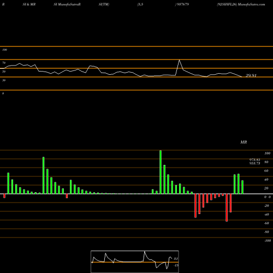Open the mini overview chart thumbnail
Screen dimensions: 273x273
pyautogui.click(x=135, y=262)
